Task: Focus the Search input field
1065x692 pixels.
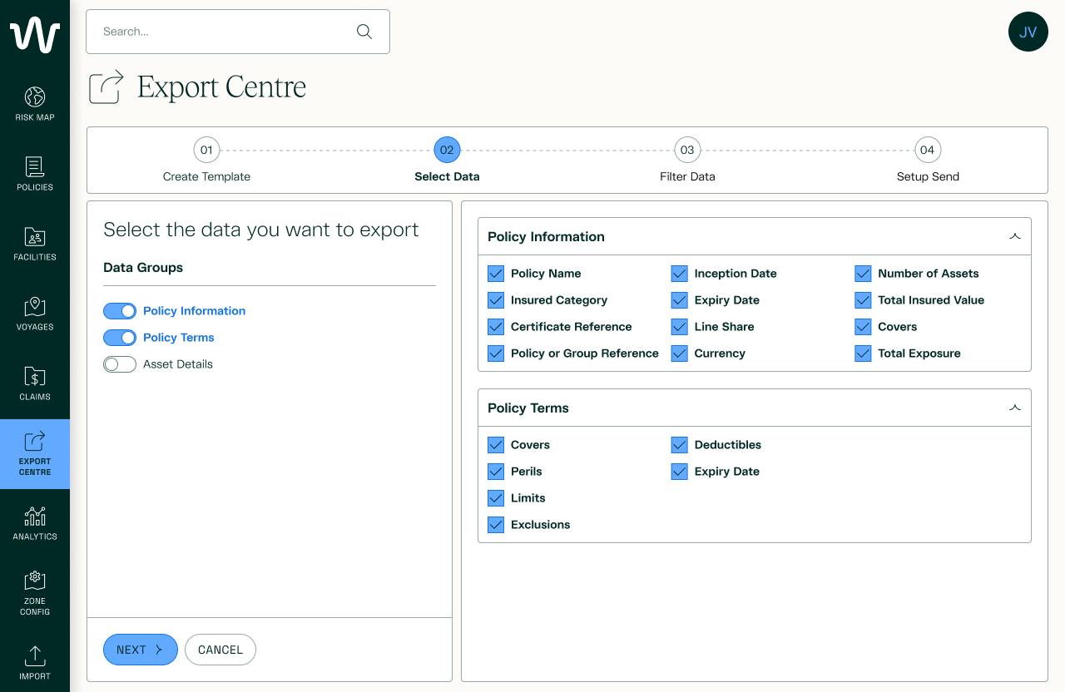Action: coord(238,32)
